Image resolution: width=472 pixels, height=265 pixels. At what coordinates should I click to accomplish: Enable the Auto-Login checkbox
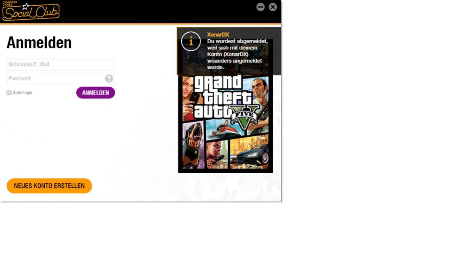pyautogui.click(x=9, y=93)
